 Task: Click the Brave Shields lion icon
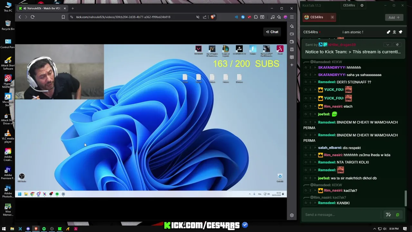(x=213, y=17)
